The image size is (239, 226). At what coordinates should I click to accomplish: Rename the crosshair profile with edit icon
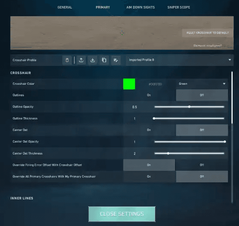click(x=116, y=60)
